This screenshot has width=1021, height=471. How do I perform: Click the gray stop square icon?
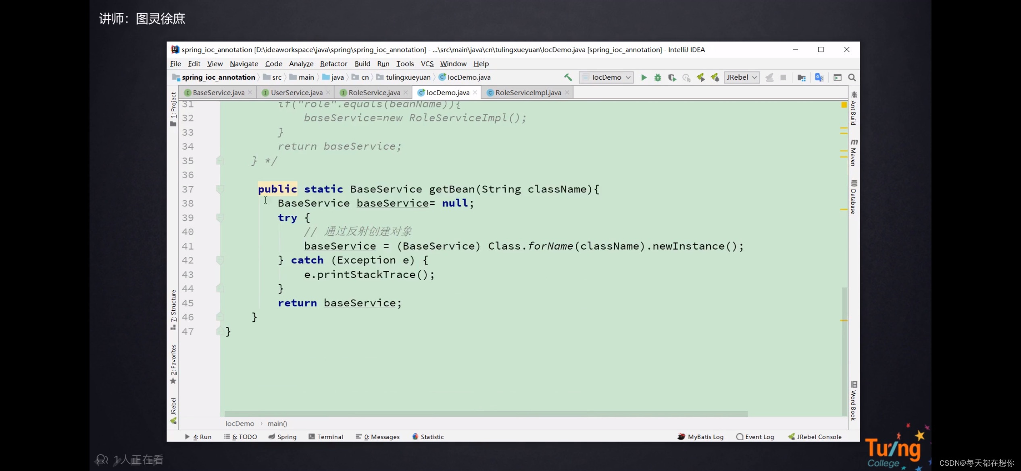783,77
